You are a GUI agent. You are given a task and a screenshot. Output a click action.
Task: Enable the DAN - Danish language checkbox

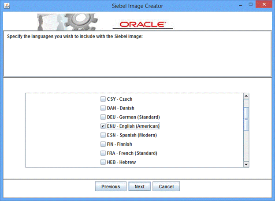(x=103, y=108)
